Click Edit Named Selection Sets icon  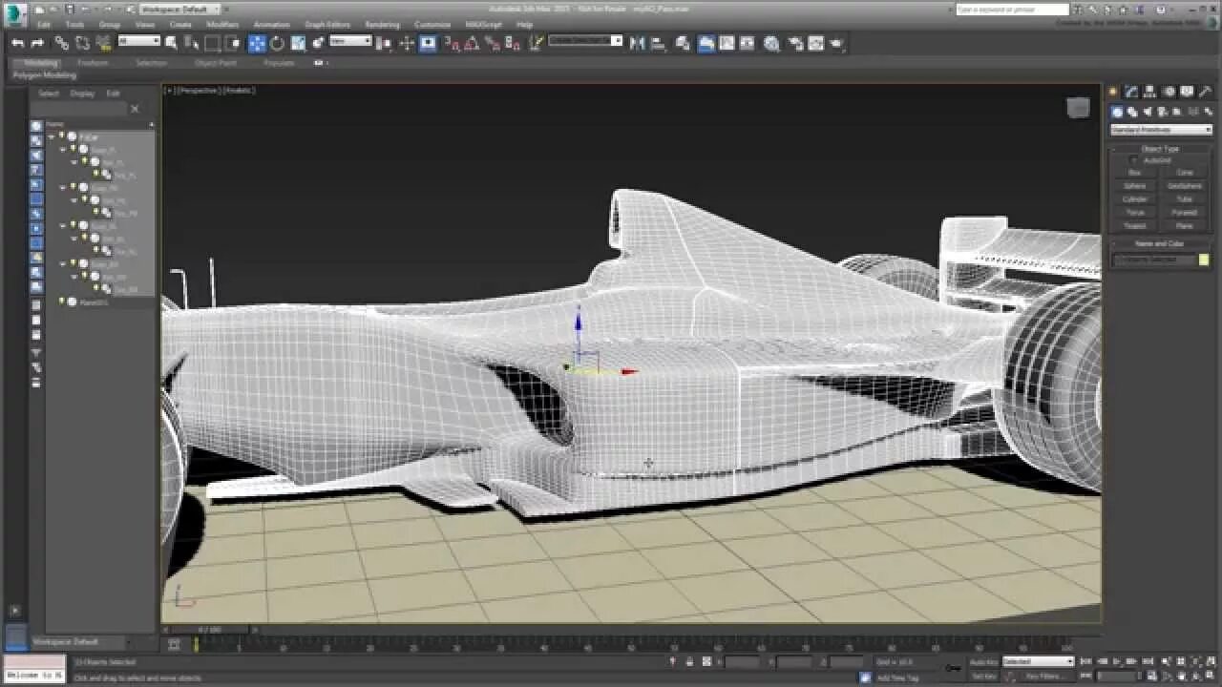pyautogui.click(x=537, y=43)
